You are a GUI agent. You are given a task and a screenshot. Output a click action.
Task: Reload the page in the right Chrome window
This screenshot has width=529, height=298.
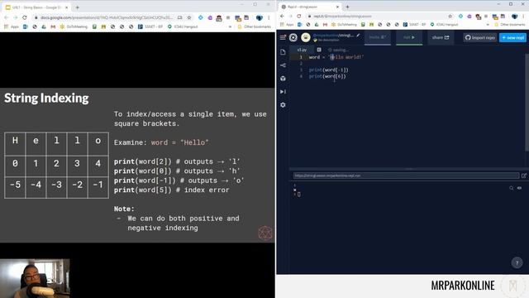coord(299,16)
